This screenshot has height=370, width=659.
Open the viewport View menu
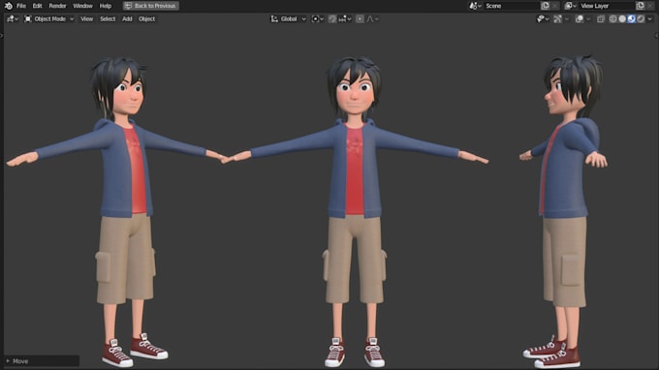(x=86, y=19)
